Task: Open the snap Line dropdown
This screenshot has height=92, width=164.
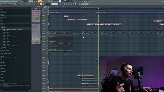Action: tap(48, 4)
